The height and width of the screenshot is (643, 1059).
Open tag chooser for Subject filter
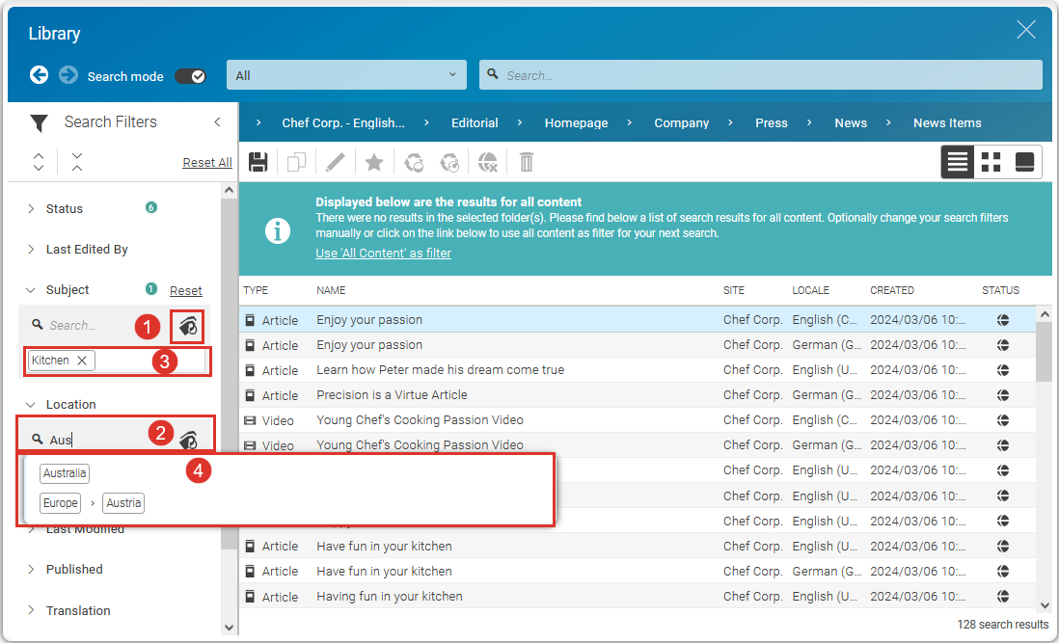[x=188, y=327]
